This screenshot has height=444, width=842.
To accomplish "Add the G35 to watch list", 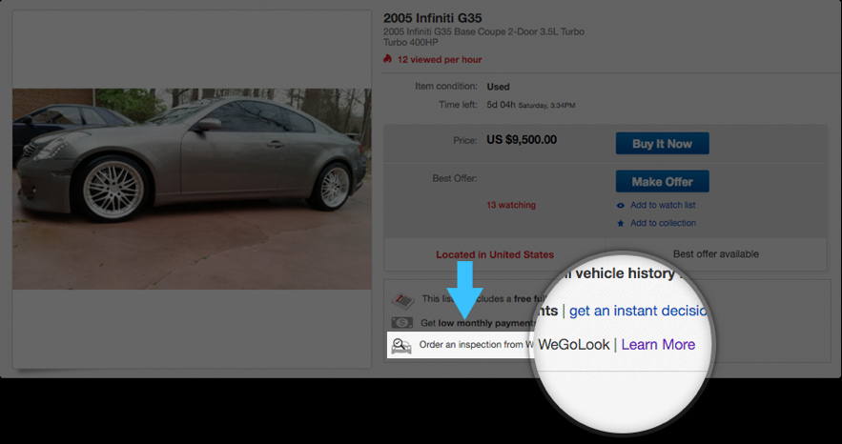I will (663, 205).
